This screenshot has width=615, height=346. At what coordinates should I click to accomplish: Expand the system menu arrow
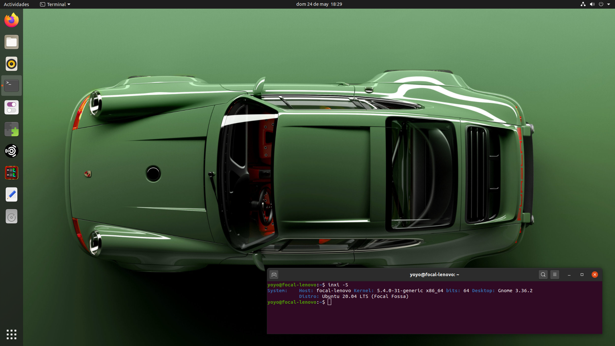[609, 4]
